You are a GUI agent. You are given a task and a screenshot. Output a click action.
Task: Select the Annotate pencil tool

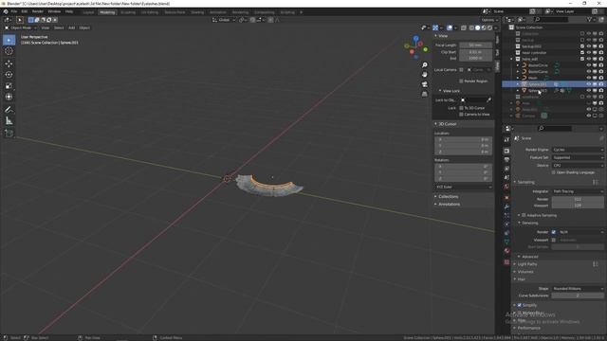[9, 110]
